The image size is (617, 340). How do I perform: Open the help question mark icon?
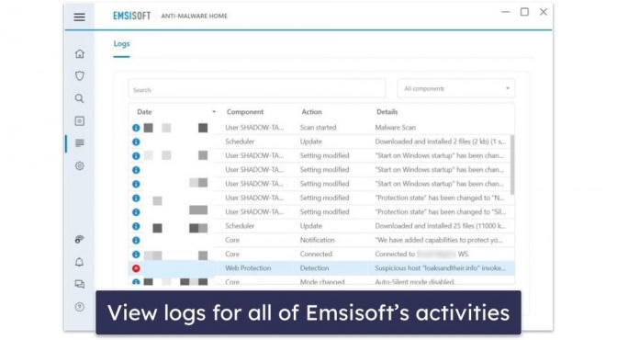point(80,307)
